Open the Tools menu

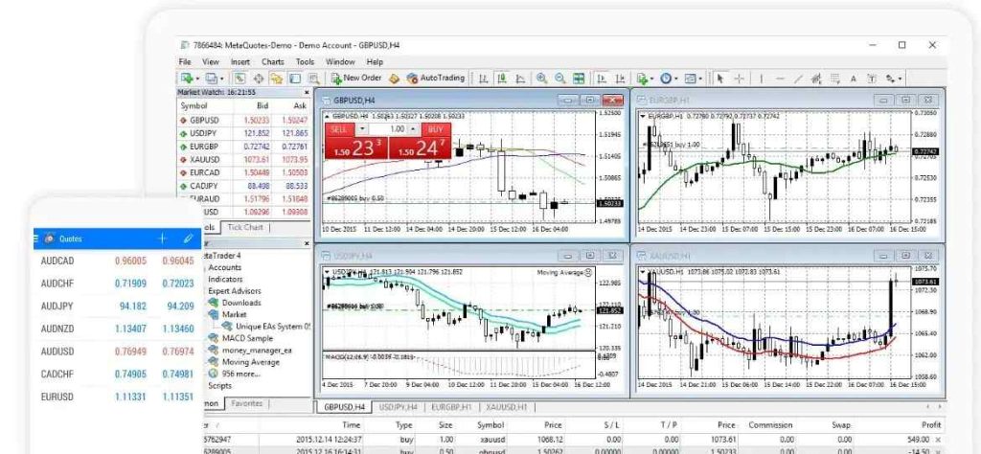pos(305,62)
